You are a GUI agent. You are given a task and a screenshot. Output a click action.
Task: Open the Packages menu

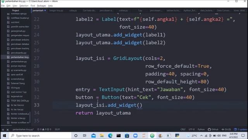click(x=41, y=6)
